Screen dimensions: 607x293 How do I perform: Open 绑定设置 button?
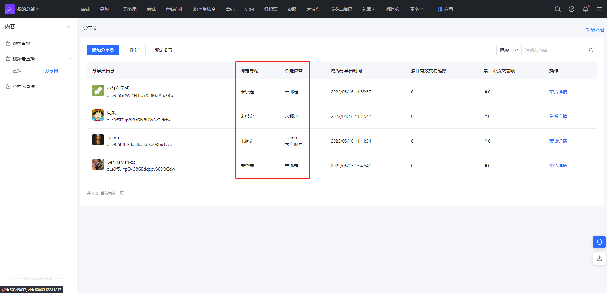pos(163,50)
